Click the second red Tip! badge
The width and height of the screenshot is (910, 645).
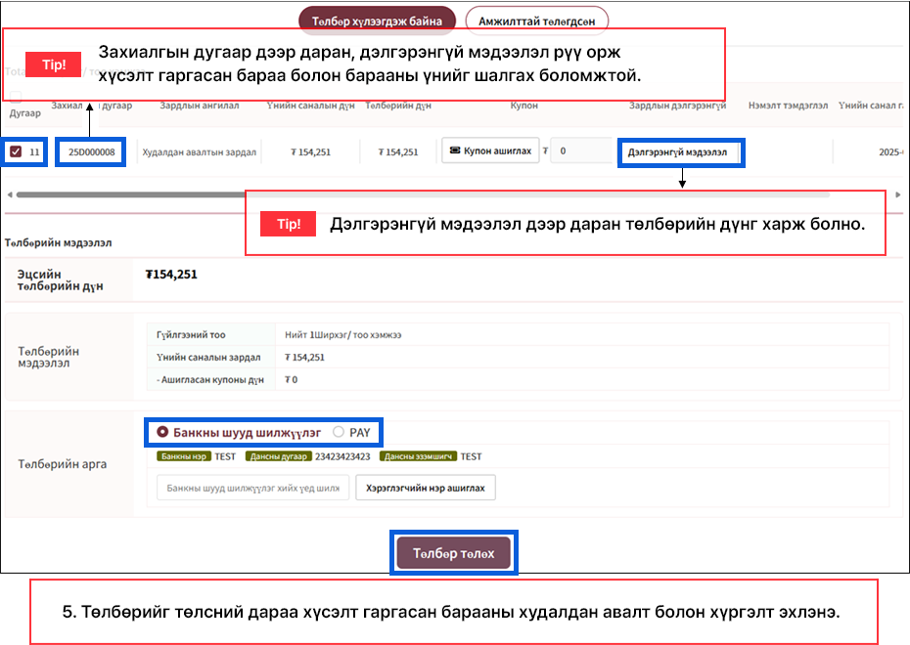289,224
